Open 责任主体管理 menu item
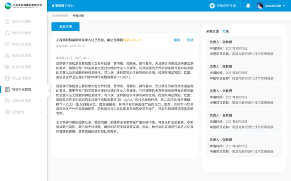This screenshot has height=181, width=291. click(21, 78)
